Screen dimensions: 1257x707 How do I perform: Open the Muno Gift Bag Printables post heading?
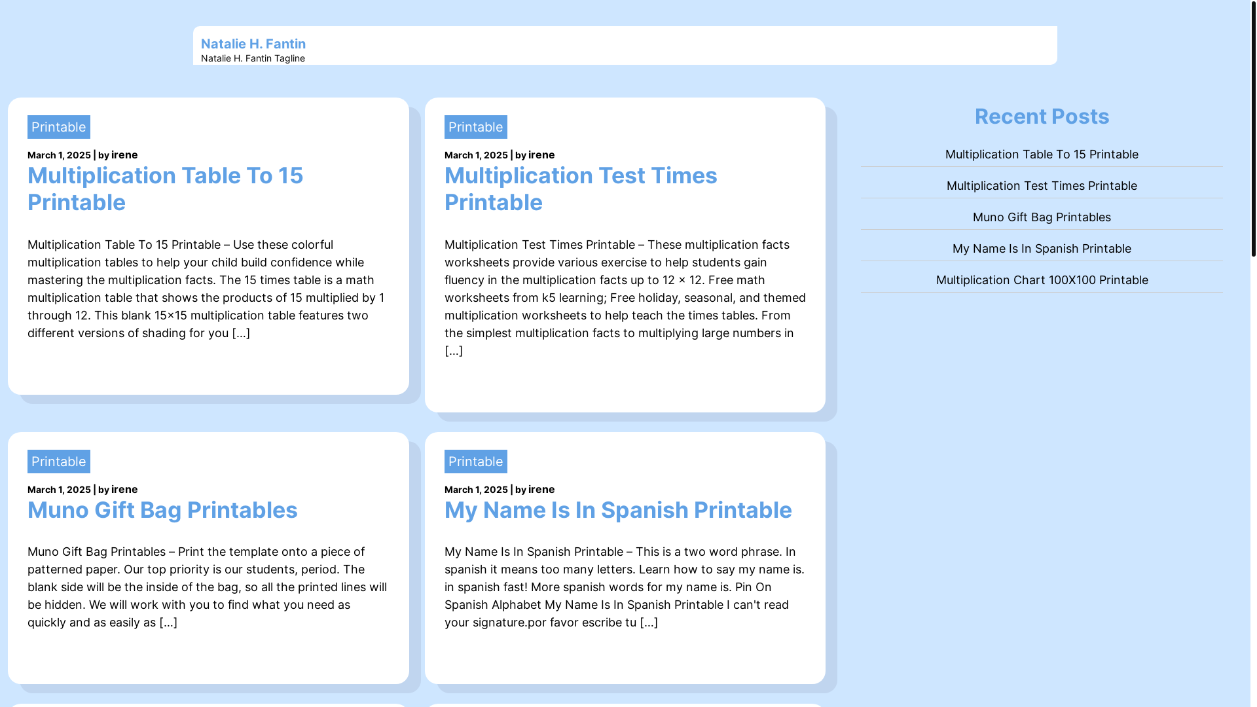(162, 510)
